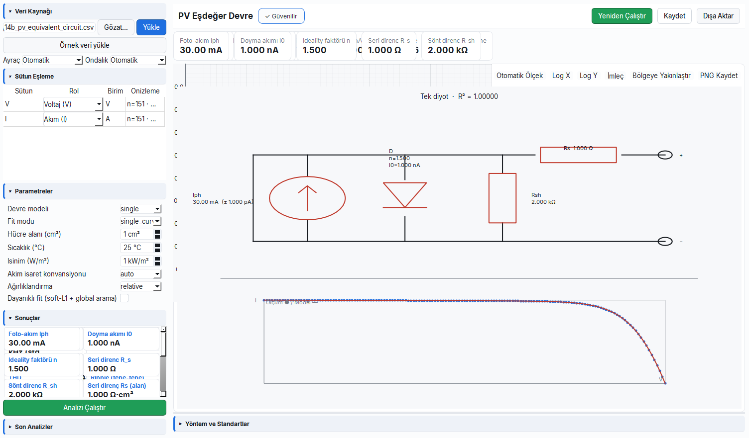Click PNG Kaydet to save image
The height and width of the screenshot is (438, 749).
tap(719, 76)
